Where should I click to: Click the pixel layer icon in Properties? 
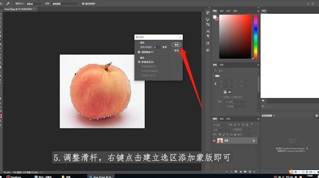[215, 70]
